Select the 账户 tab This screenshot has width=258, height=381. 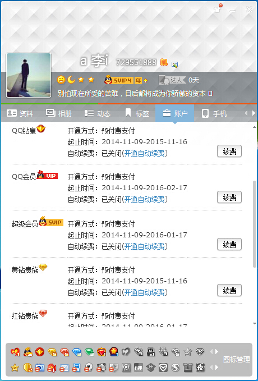(174, 113)
